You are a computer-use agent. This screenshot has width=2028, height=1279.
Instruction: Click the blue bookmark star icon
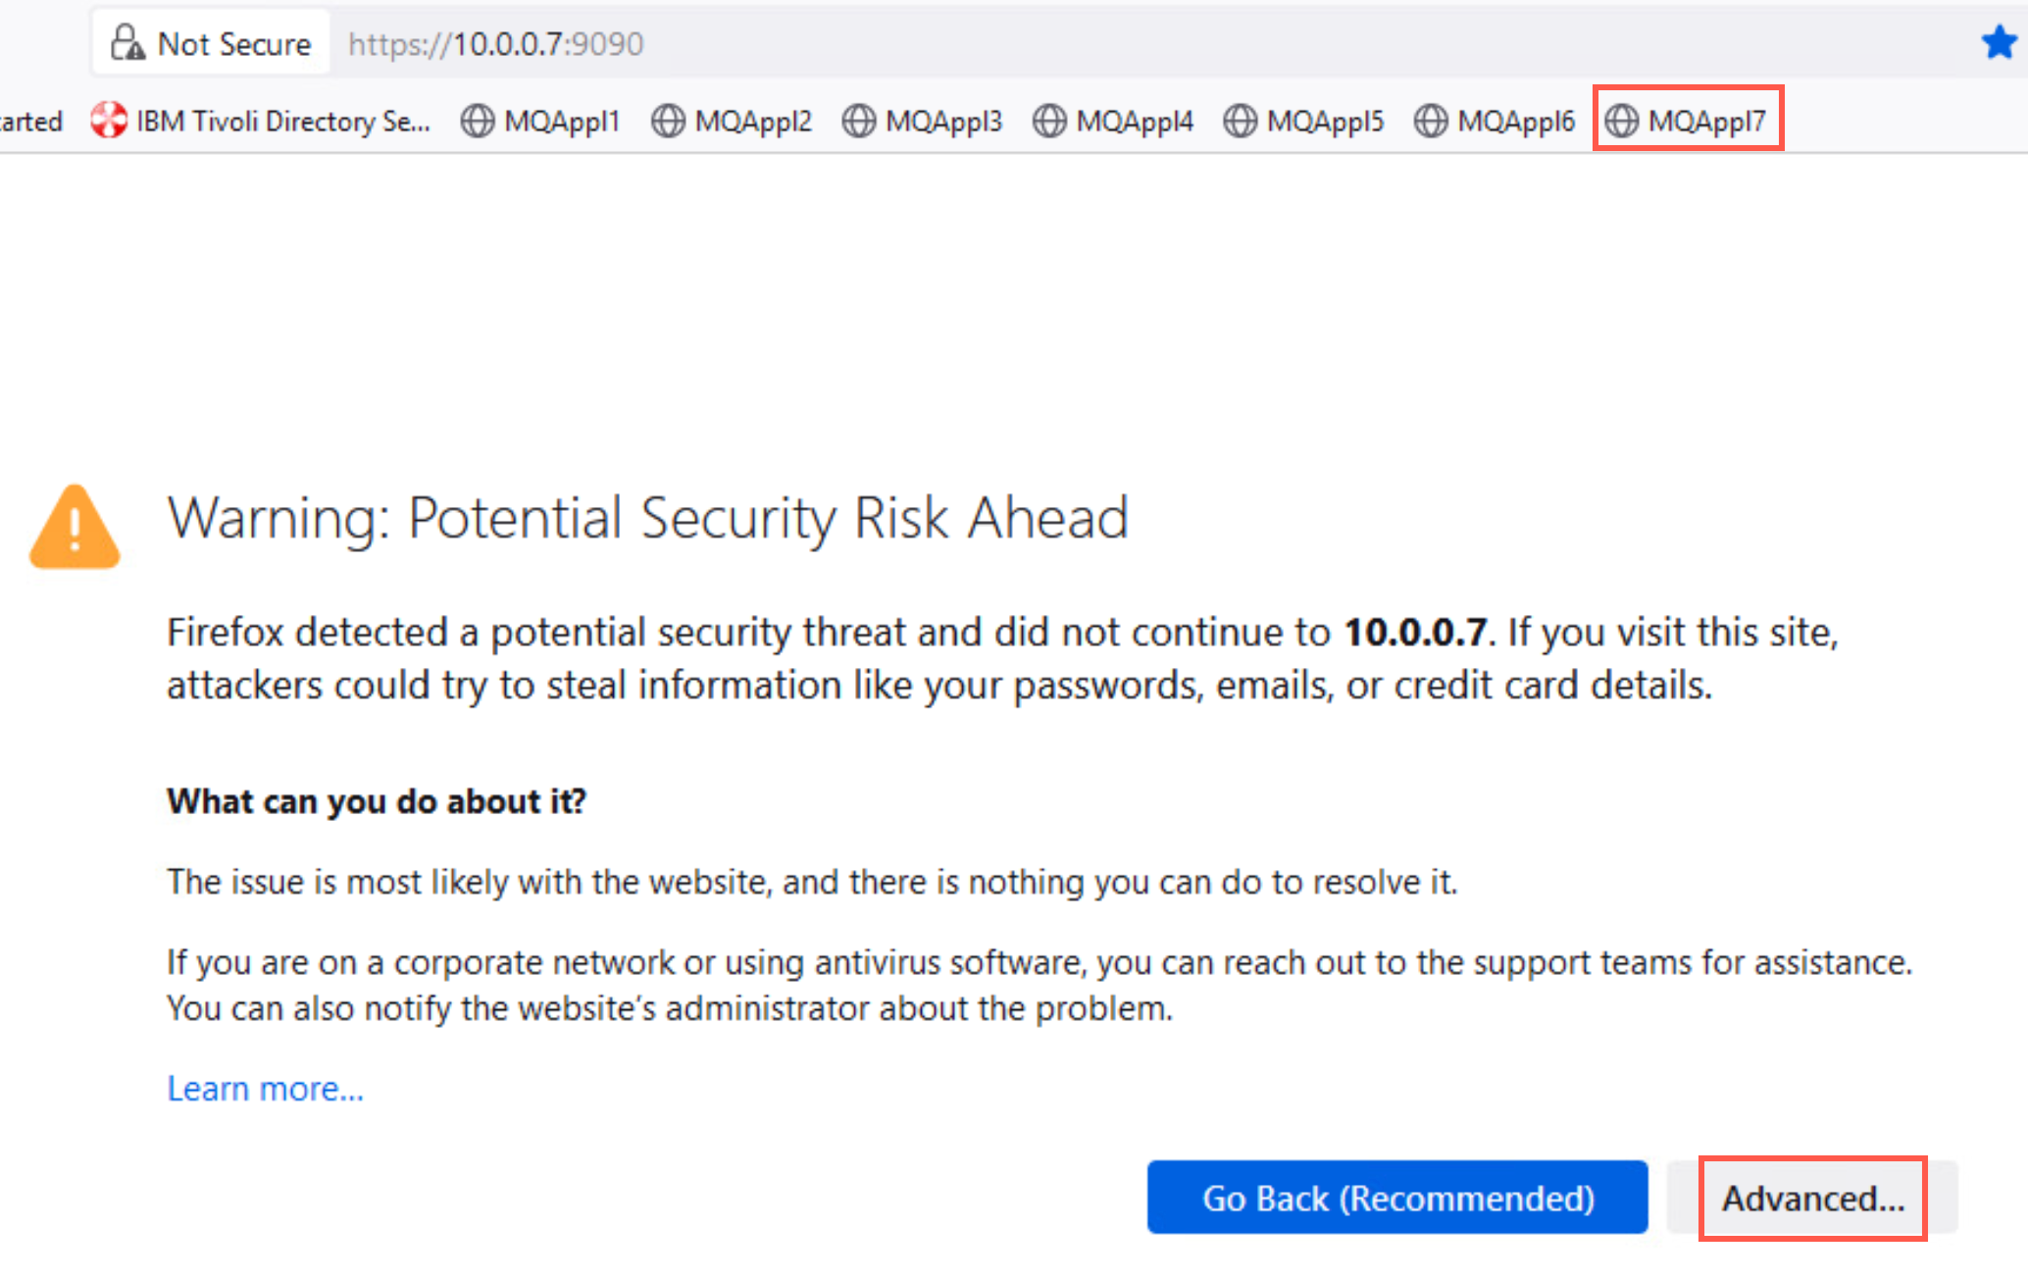pos(1999,42)
